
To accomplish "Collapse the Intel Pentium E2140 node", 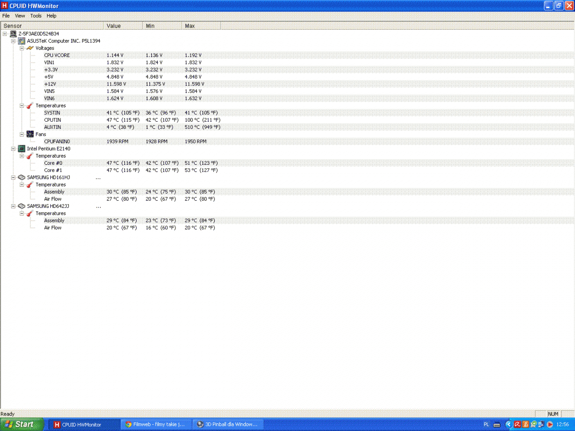I will (x=13, y=148).
